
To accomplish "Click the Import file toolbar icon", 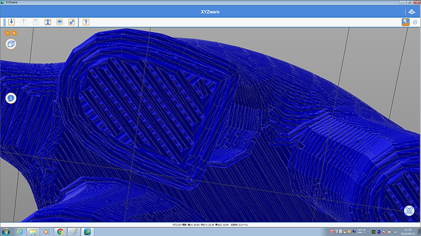I will pyautogui.click(x=11, y=22).
